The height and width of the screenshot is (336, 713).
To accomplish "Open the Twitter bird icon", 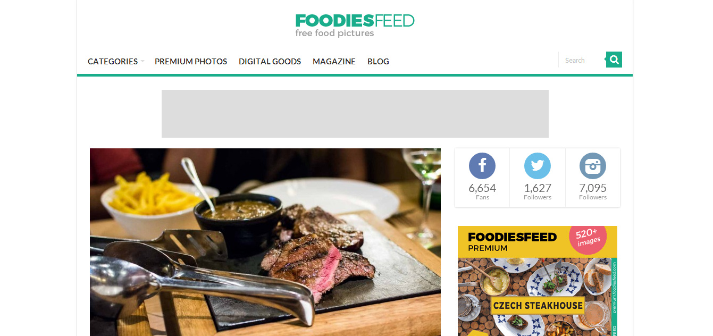I will tap(538, 166).
